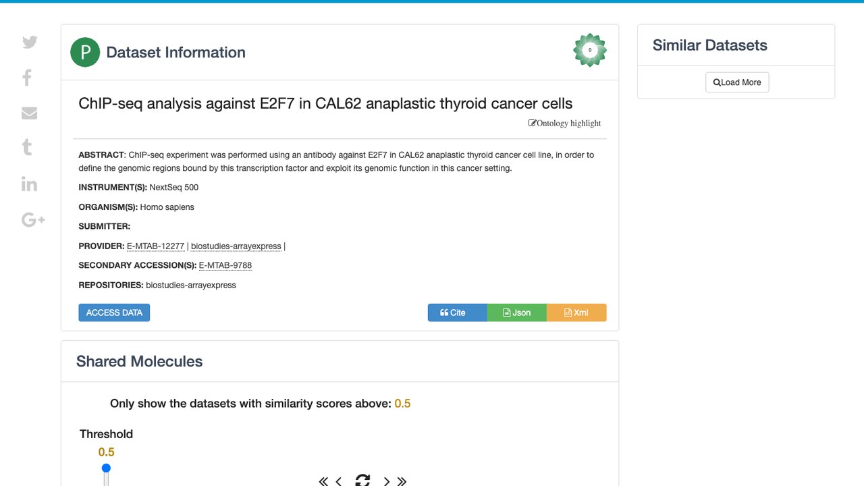Go to next page with single right arrow
The width and height of the screenshot is (864, 486).
[x=387, y=481]
